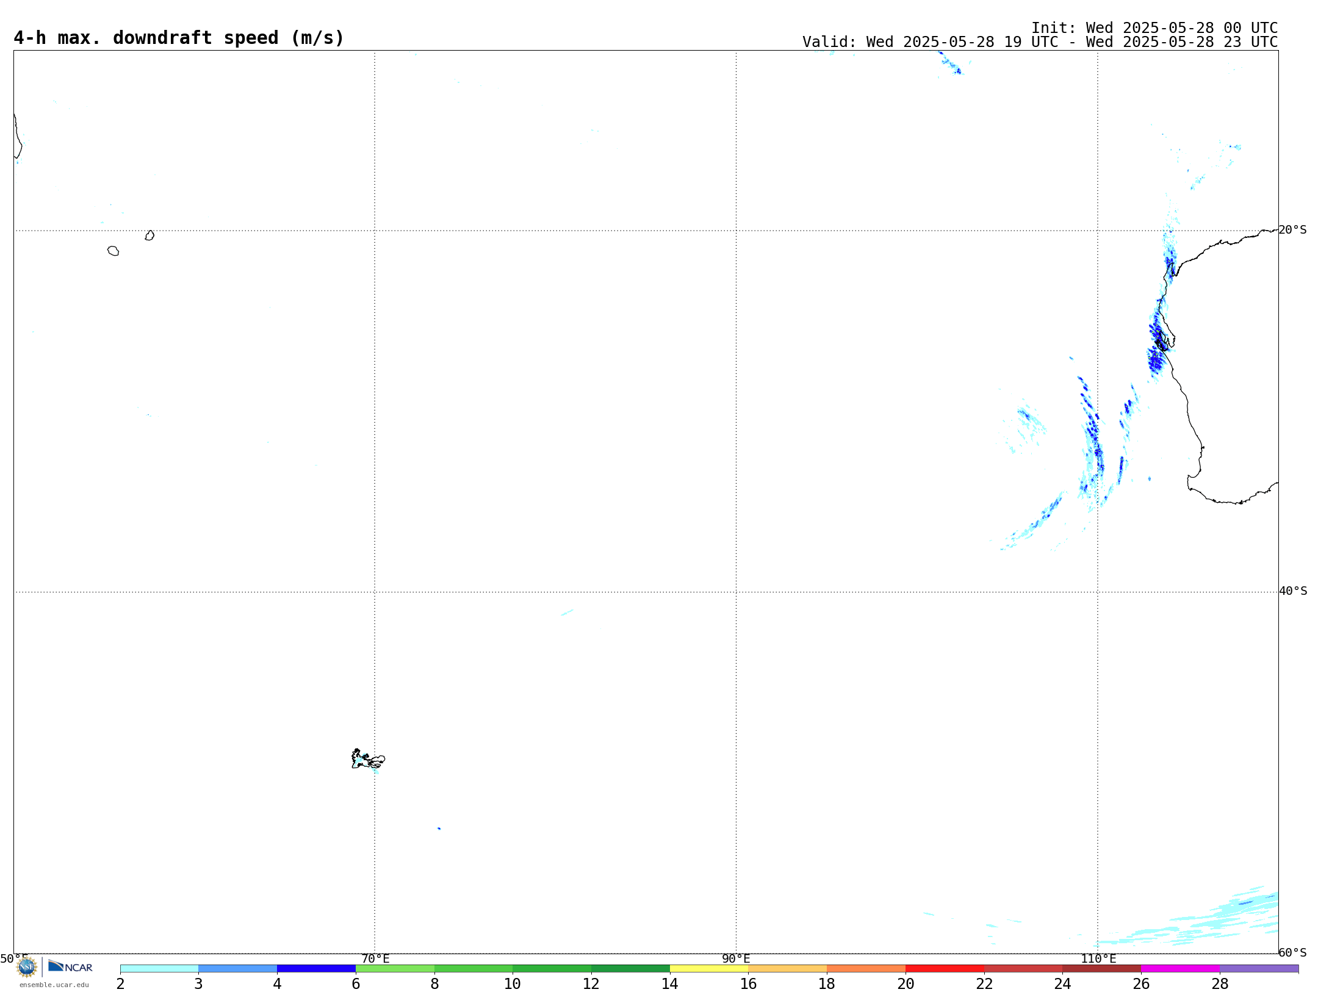Screen dimensions: 1318x992
Task: Click the 110°E longitude label
Action: 1098,958
